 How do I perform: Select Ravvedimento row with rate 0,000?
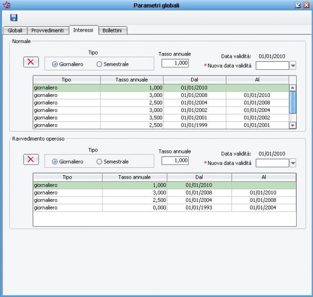coord(164,208)
